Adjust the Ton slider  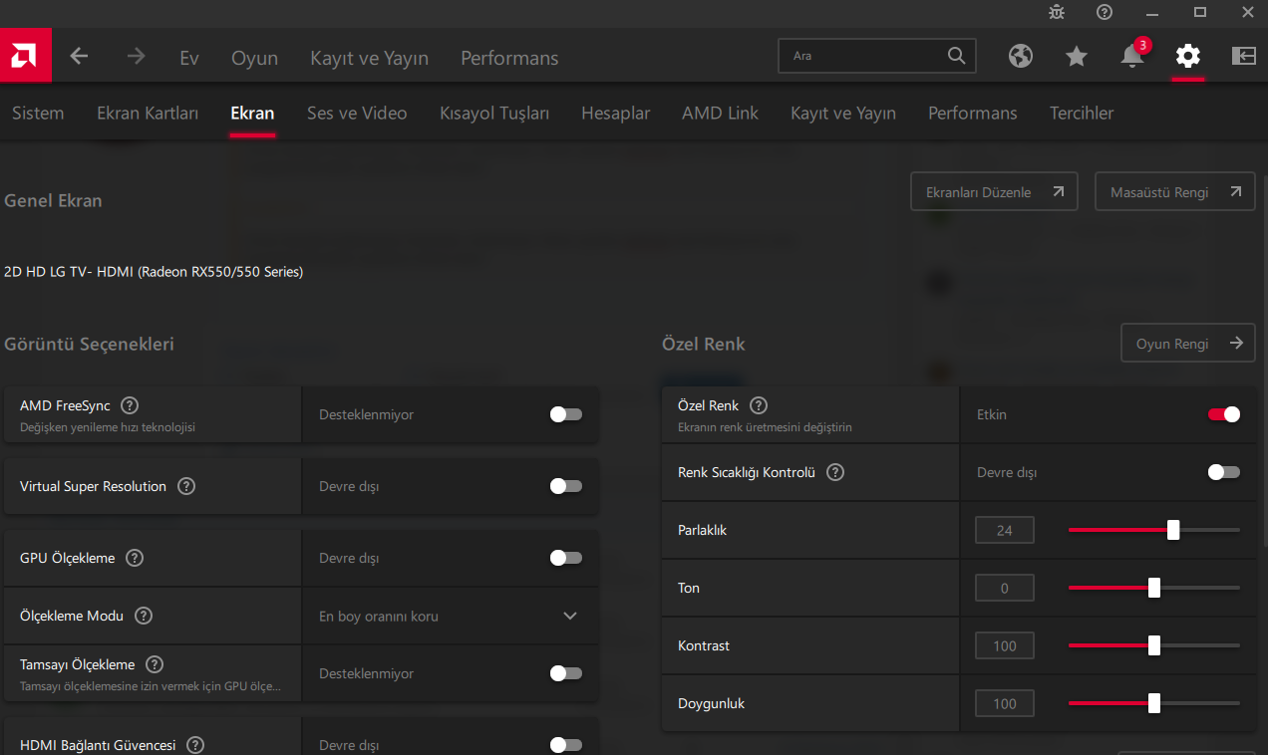click(1154, 588)
